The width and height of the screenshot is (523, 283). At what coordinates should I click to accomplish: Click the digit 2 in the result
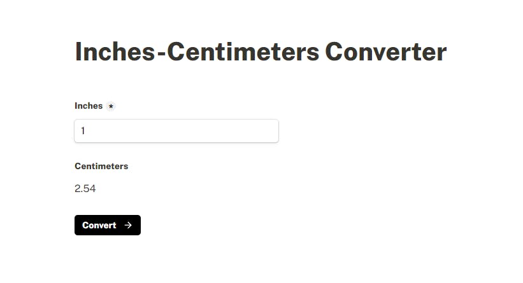click(78, 188)
